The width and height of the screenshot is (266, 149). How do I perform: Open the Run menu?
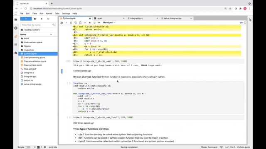pyautogui.click(x=42, y=14)
